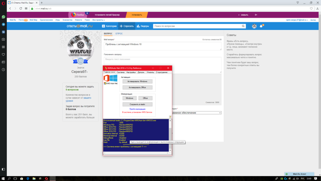Open 'О программе' tab in KMSAuto

click(162, 72)
